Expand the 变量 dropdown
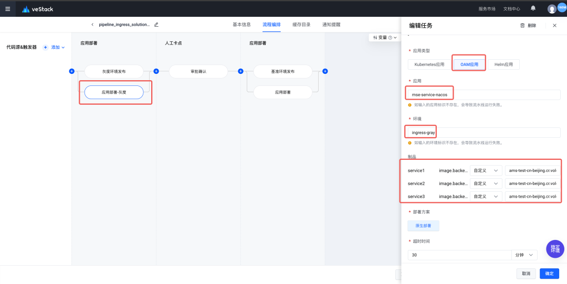The image size is (567, 284). pyautogui.click(x=395, y=38)
